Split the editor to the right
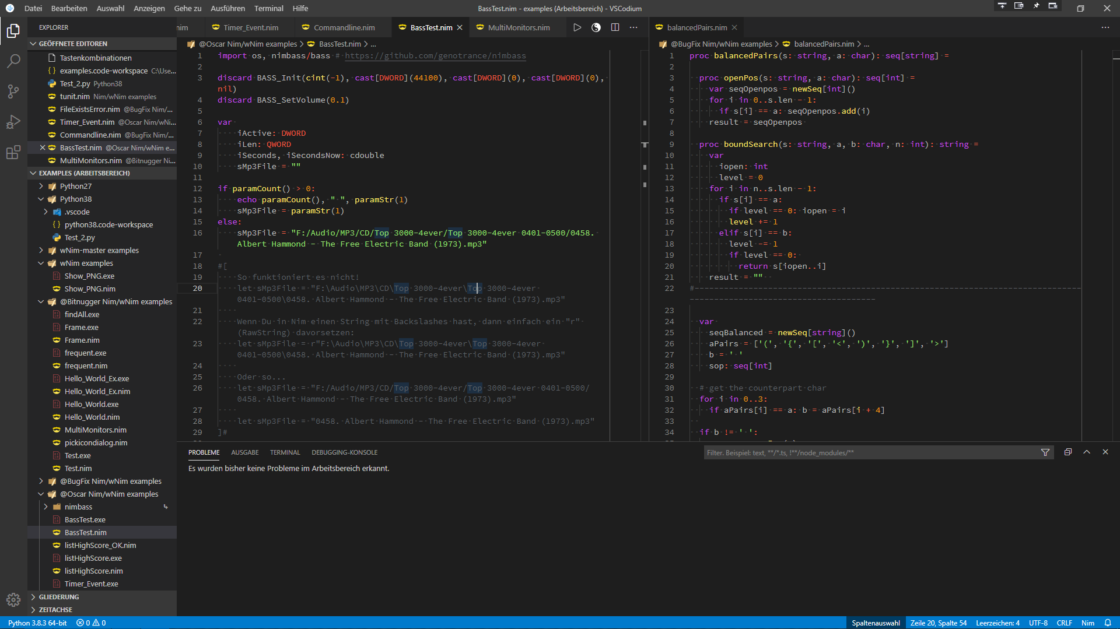Screen dimensions: 1120x629 coord(615,27)
